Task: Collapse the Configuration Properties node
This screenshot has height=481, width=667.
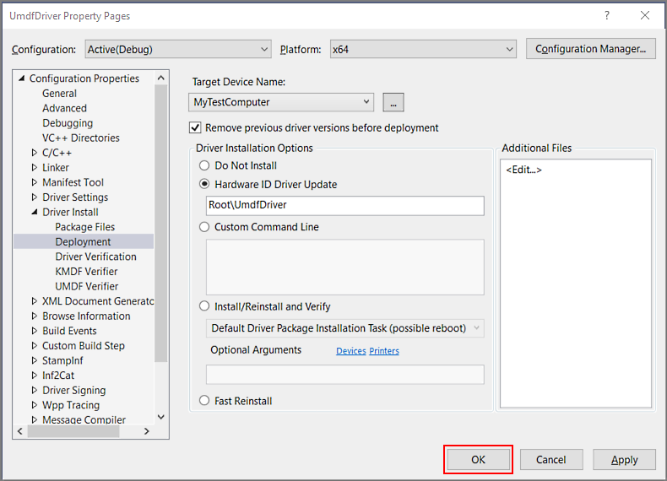Action: pos(22,78)
